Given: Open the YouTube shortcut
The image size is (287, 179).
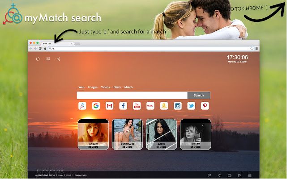Looking at the screenshot, I should tap(137, 106).
